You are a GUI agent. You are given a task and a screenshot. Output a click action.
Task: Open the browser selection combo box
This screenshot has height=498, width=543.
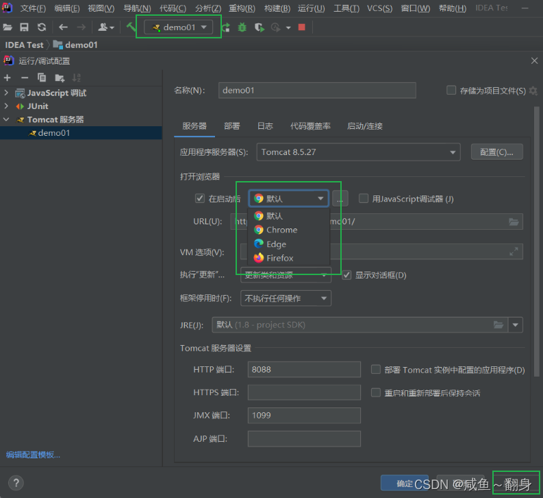click(x=288, y=198)
